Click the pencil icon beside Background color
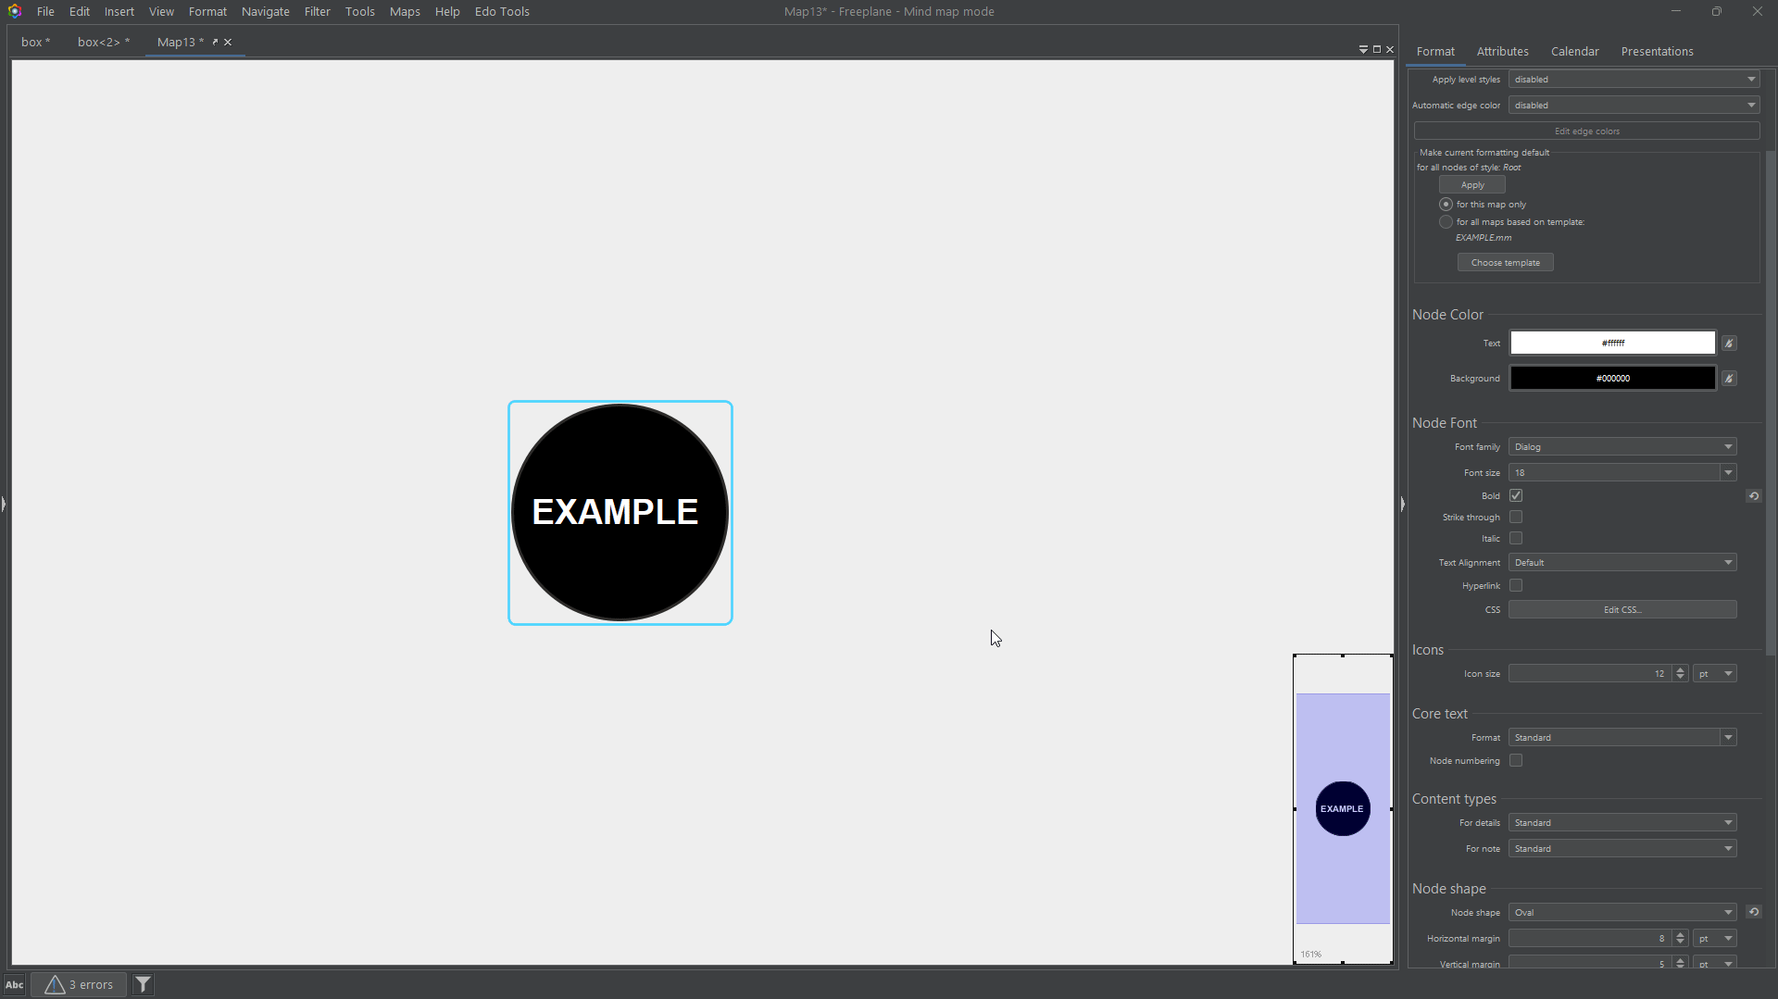 [x=1729, y=378]
